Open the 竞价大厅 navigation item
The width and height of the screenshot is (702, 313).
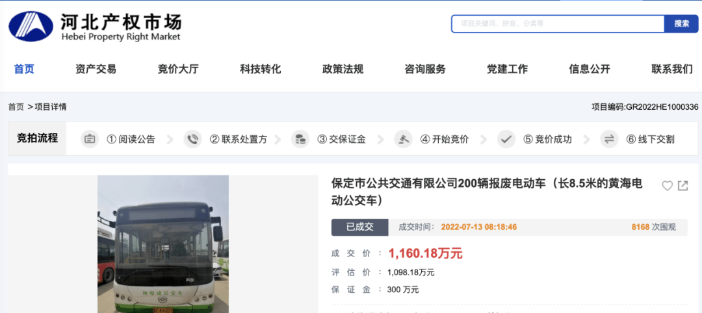click(178, 69)
